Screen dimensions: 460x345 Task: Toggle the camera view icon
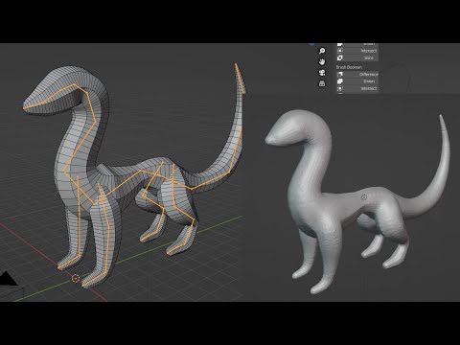click(322, 73)
